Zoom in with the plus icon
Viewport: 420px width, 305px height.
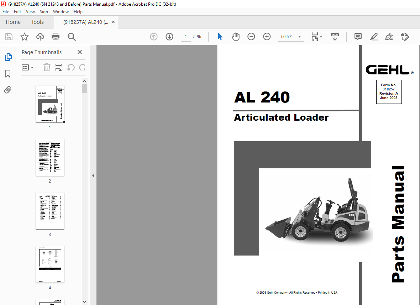point(267,37)
